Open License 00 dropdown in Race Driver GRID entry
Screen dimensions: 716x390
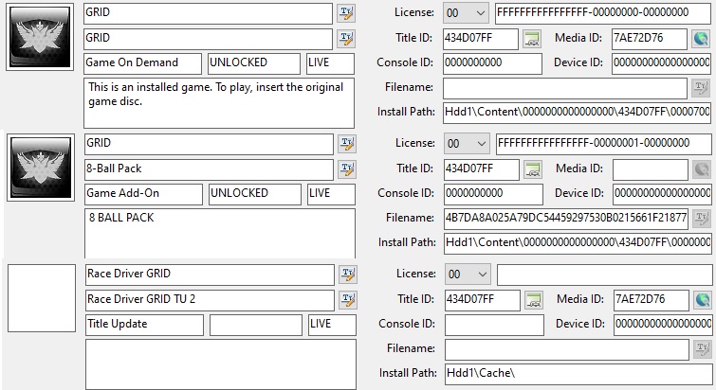click(468, 275)
